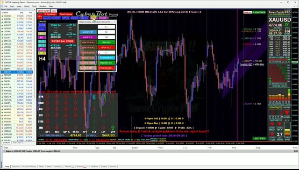Open the Insert menu
Viewport: 299px width, 170px height.
[x=19, y=6]
